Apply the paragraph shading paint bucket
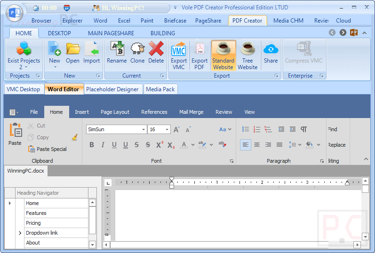 click(x=310, y=145)
